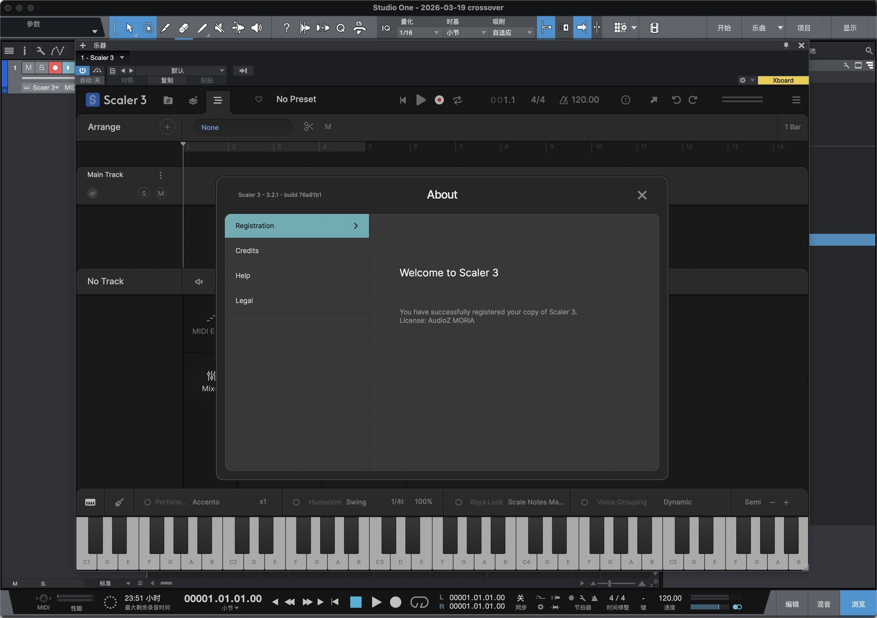Image resolution: width=877 pixels, height=618 pixels.
Task: Open quantize 1/16 dropdown
Action: (418, 33)
